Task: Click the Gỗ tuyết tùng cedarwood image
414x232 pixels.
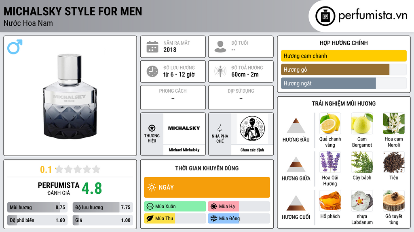Action: click(394, 201)
